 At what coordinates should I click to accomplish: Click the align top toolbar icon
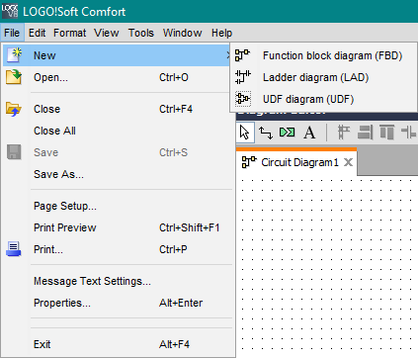tap(386, 133)
